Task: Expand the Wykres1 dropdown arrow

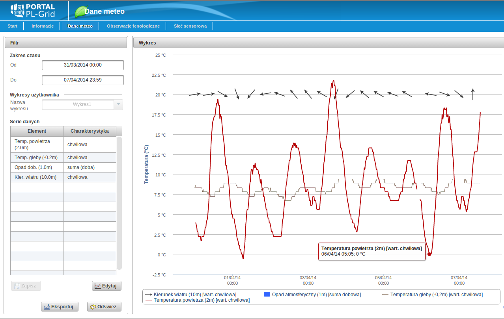Action: coord(119,105)
